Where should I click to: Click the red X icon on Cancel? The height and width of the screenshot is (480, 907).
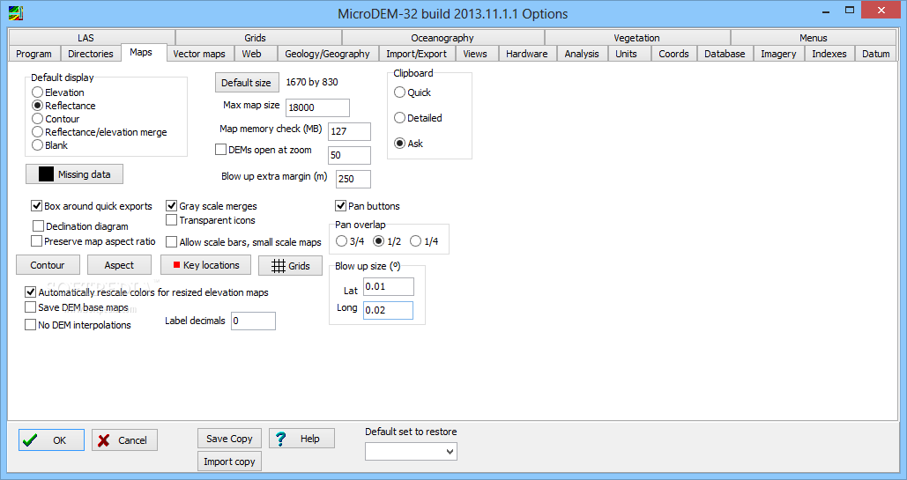(x=104, y=440)
